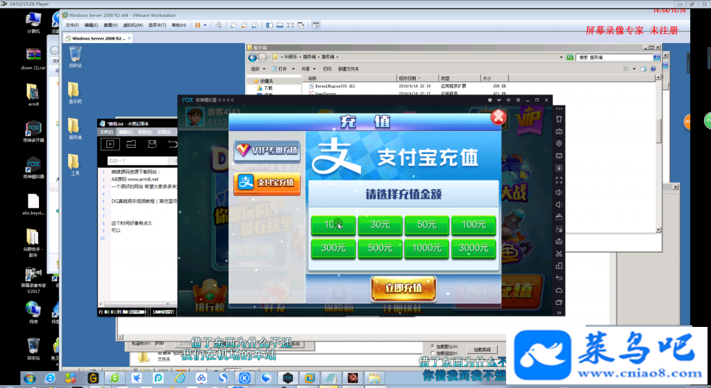Open 工具 folder on VM desktop
This screenshot has width=711, height=388.
(75, 165)
